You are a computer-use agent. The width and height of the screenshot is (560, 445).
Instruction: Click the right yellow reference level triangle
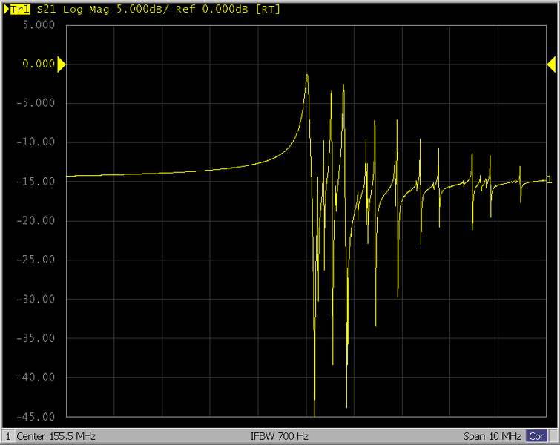coord(552,65)
